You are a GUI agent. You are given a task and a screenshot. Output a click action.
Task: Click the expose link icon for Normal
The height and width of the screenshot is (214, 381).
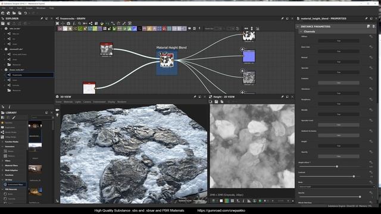pyautogui.click(x=371, y=57)
